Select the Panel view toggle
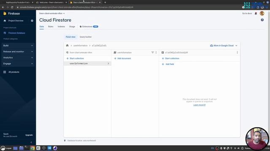This screenshot has width=270, height=151. tap(70, 37)
